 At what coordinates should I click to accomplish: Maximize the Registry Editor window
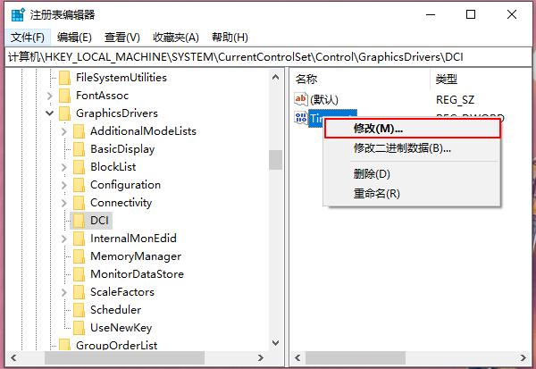click(x=471, y=14)
